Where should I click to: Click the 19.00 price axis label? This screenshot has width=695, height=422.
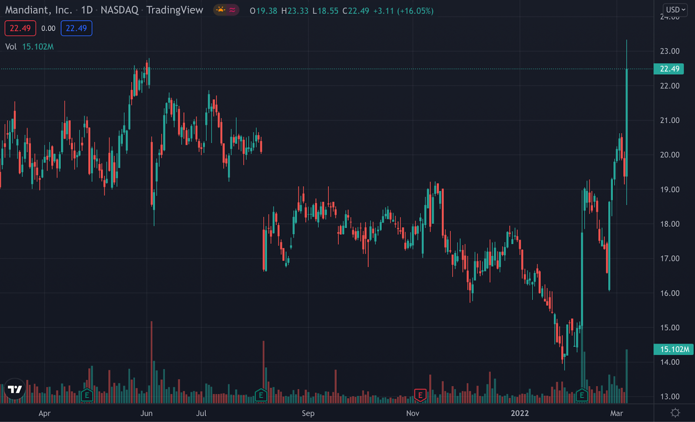coord(670,190)
